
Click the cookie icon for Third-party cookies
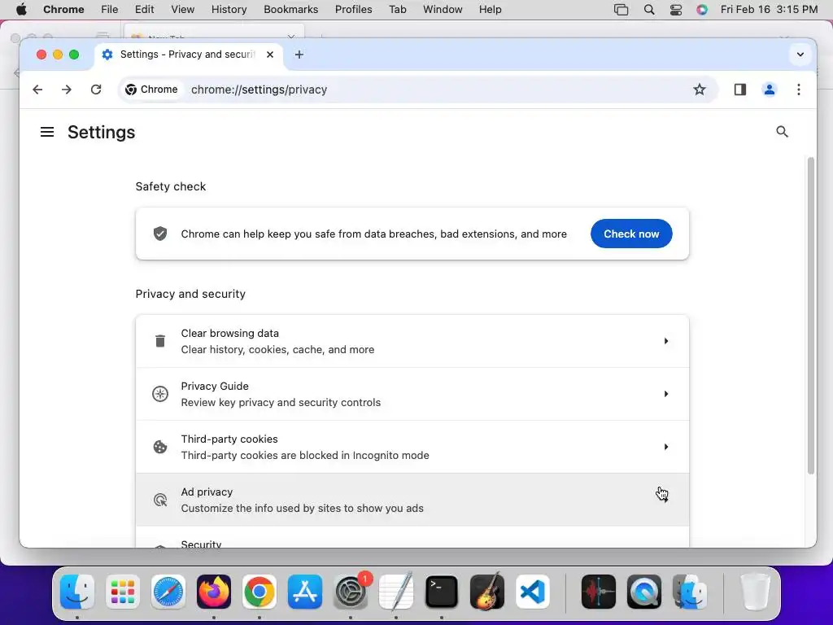point(160,447)
